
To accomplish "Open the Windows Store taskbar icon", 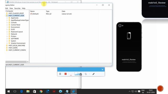I will (x=34, y=91).
